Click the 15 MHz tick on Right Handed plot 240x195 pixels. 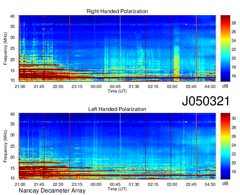pos(12,71)
